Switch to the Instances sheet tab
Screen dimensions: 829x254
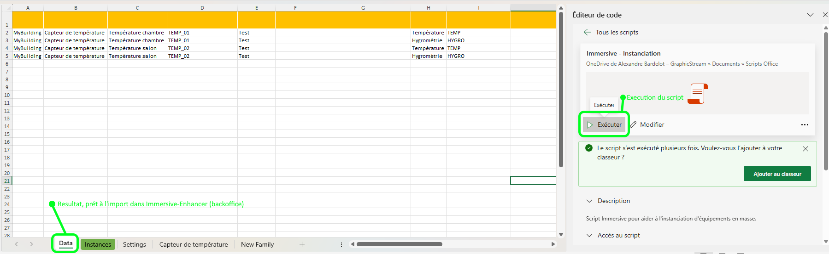tap(98, 244)
